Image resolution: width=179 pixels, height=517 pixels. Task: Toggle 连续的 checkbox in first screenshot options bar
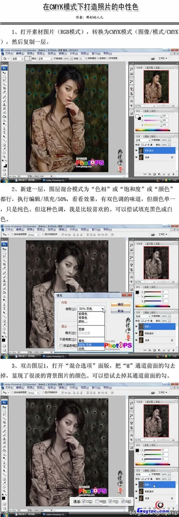[x=98, y=58]
